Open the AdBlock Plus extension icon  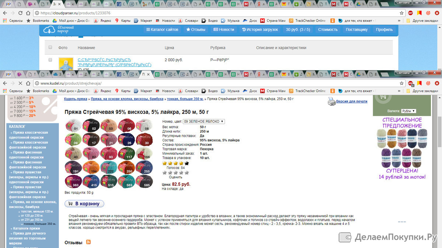pos(411,83)
